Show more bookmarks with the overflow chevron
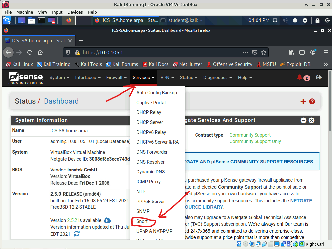The width and height of the screenshot is (332, 249). 326,64
